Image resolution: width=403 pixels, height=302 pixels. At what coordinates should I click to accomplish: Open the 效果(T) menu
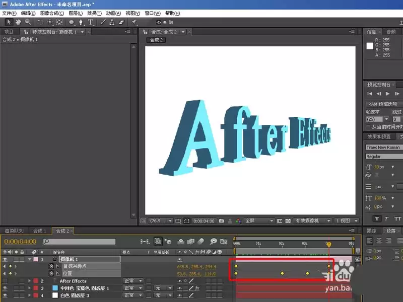coord(94,13)
